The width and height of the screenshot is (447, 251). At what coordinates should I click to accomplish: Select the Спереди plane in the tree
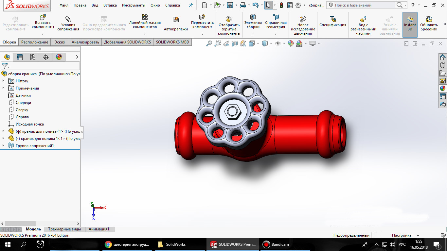coord(23,103)
